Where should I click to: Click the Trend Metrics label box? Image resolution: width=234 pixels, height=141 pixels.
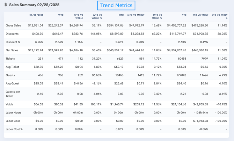116,5
